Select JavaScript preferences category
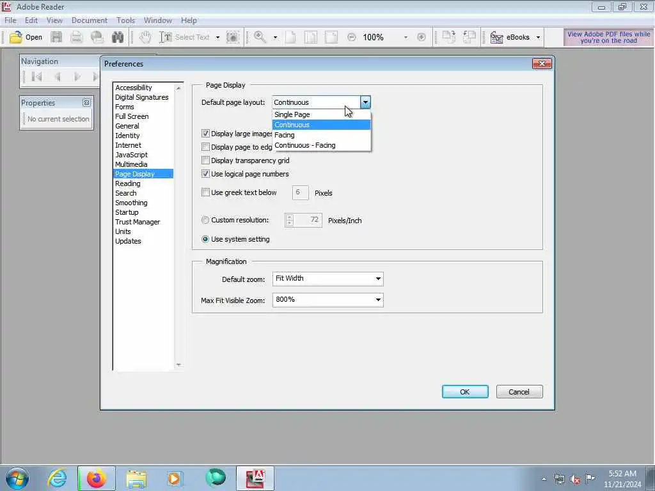The width and height of the screenshot is (655, 491). coord(143,155)
